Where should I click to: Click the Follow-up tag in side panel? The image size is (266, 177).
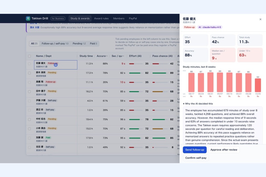pyautogui.click(x=189, y=27)
